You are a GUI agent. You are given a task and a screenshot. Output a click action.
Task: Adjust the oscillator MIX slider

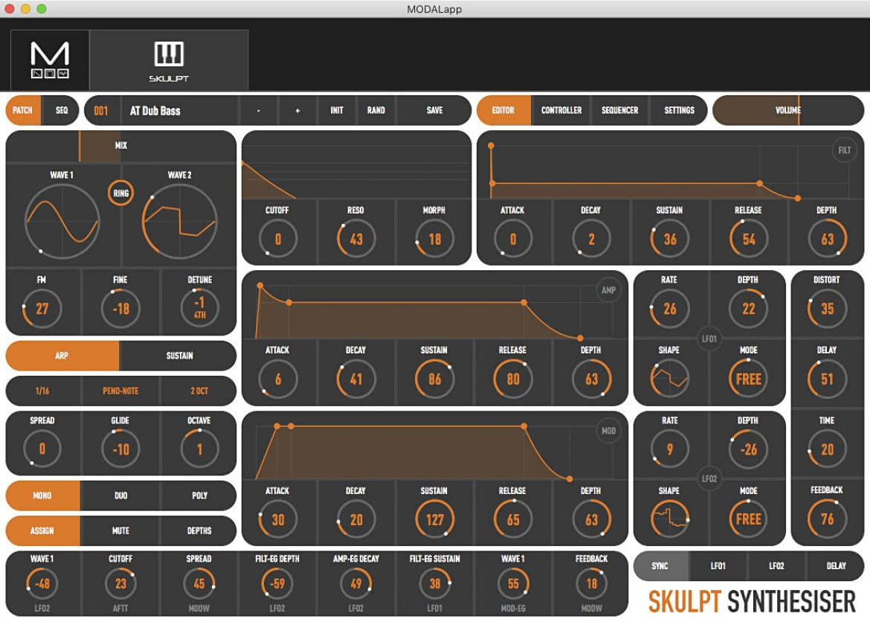tap(120, 146)
